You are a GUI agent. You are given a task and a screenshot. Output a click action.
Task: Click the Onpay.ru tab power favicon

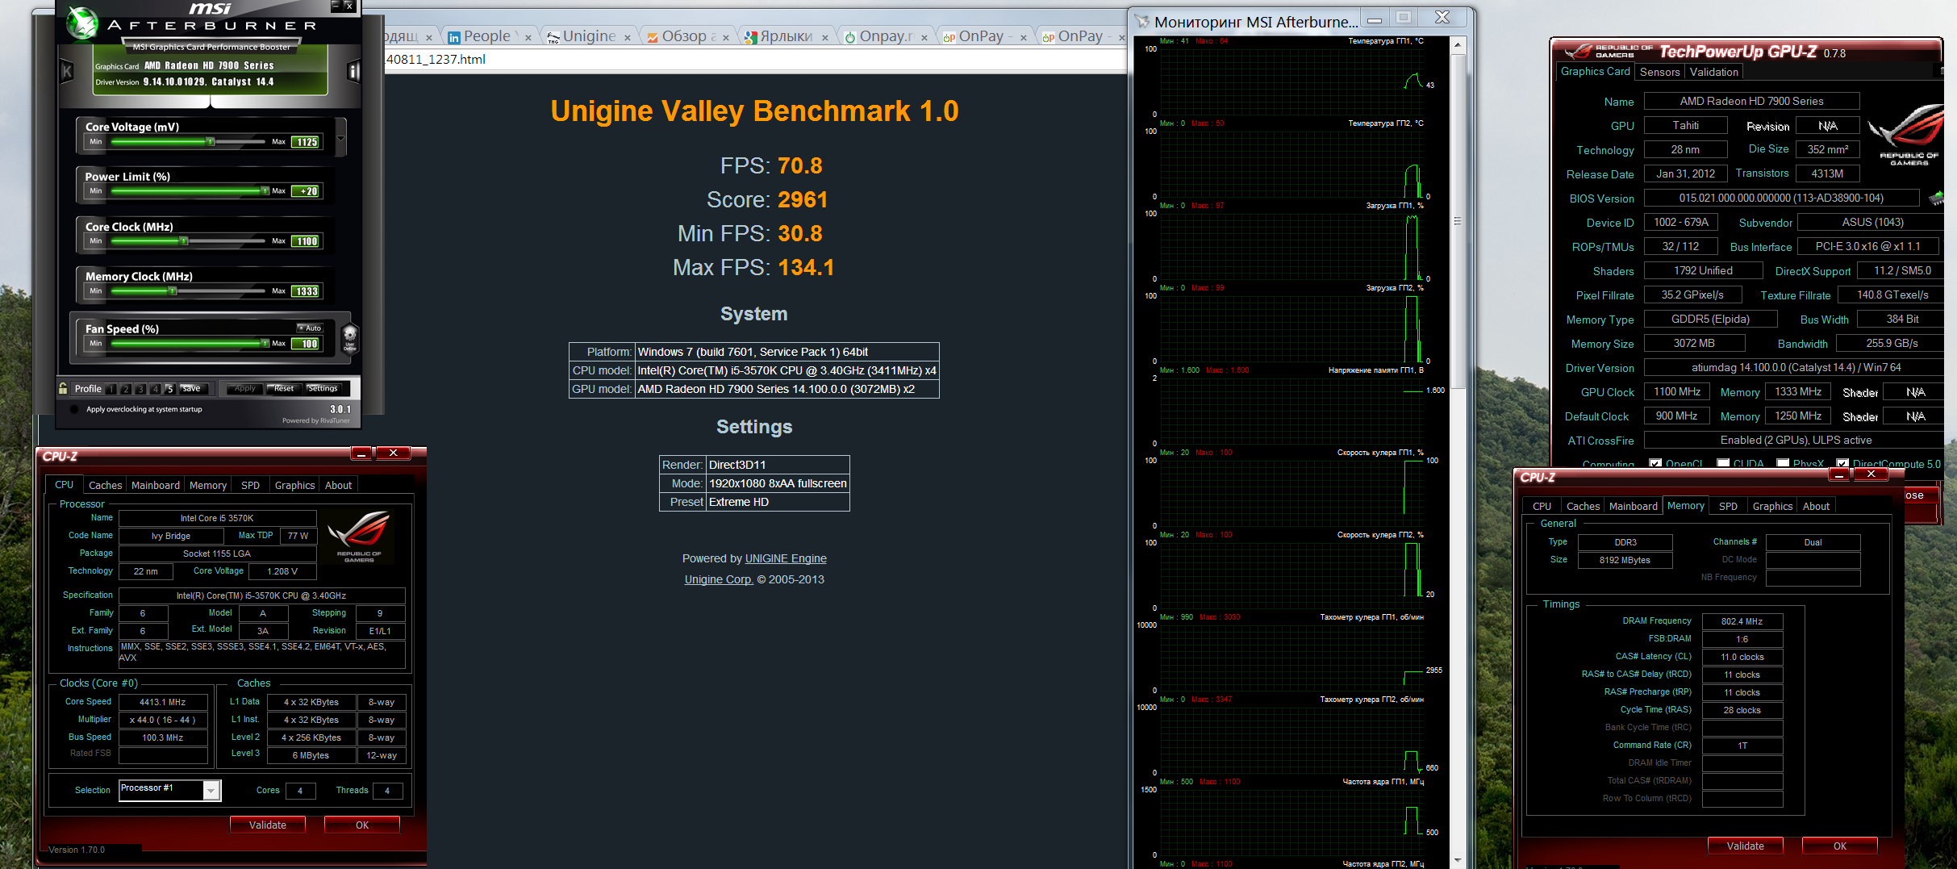(x=850, y=37)
